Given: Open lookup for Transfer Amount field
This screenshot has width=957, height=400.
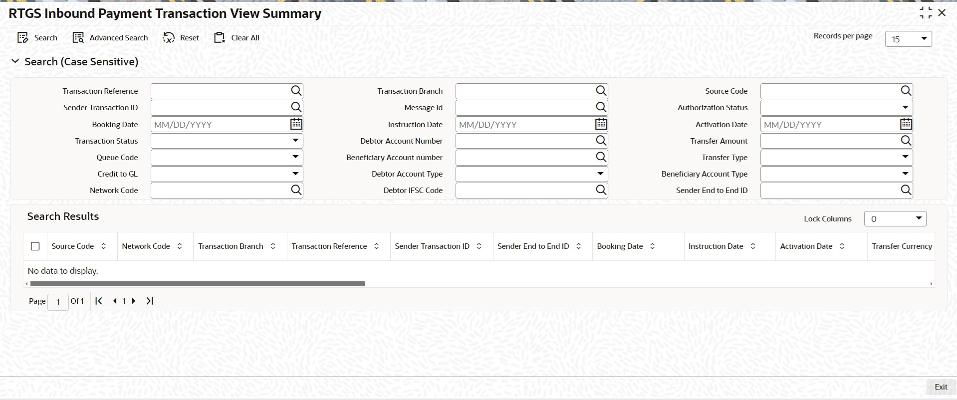Looking at the screenshot, I should click(906, 141).
